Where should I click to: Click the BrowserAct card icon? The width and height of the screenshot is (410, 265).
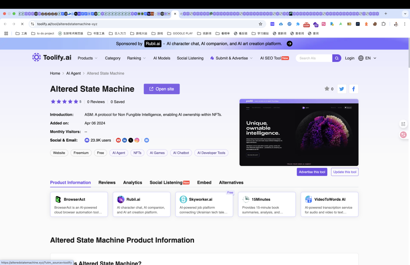58,199
